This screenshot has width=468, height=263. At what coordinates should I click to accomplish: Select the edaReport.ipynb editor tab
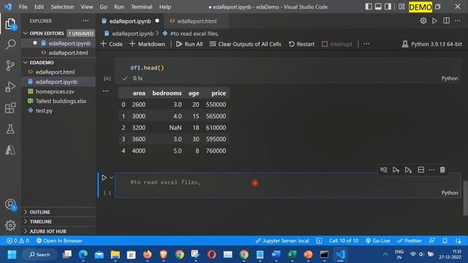130,21
